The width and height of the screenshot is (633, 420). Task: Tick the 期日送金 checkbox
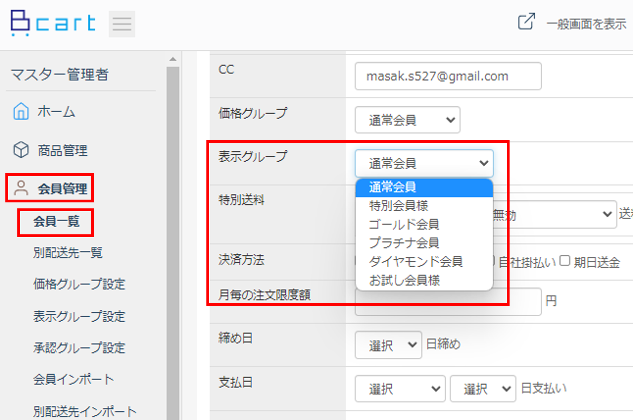[564, 261]
